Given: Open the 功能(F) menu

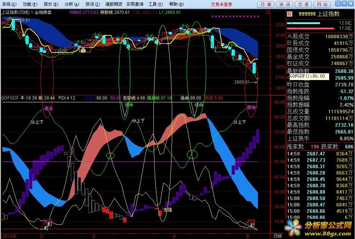Looking at the screenshot, I should point(30,4).
